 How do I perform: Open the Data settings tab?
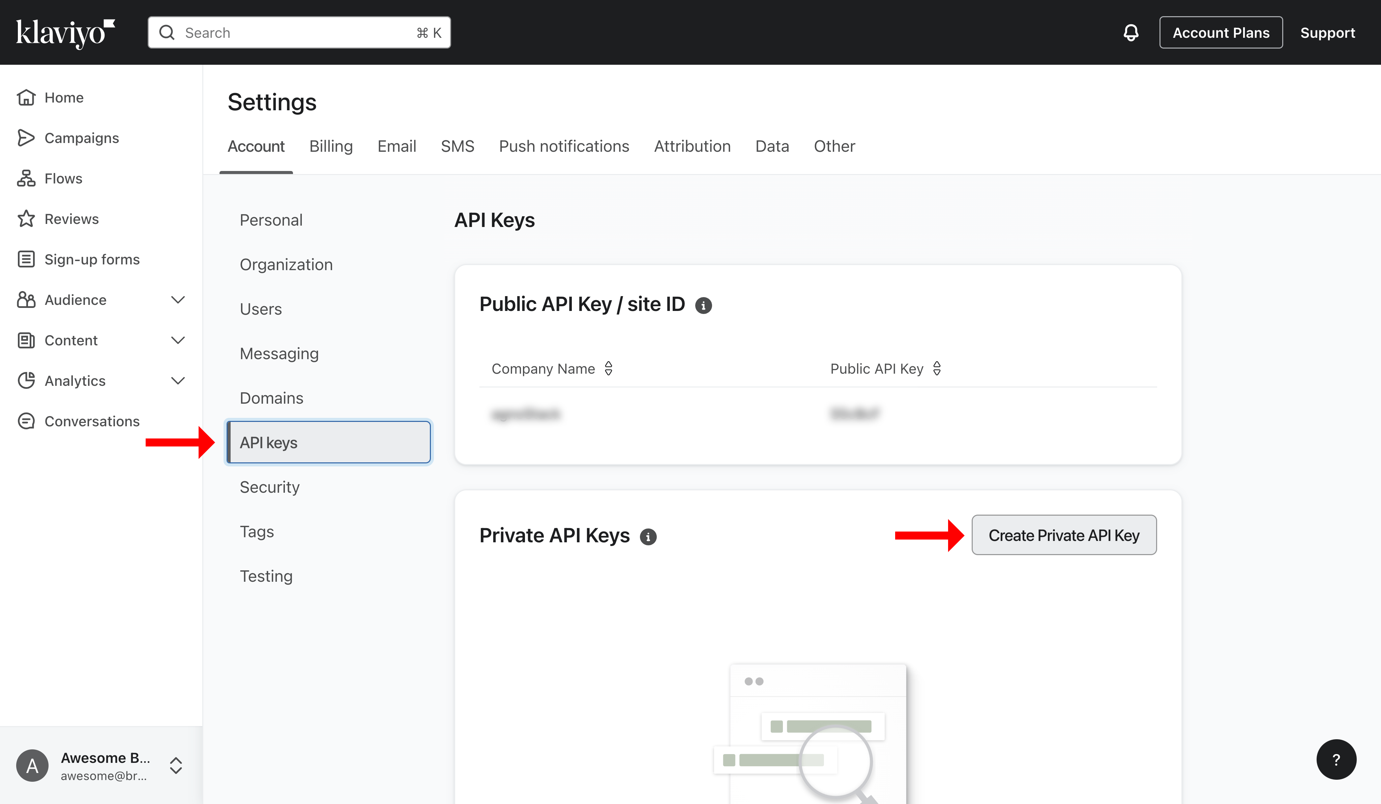click(x=772, y=146)
